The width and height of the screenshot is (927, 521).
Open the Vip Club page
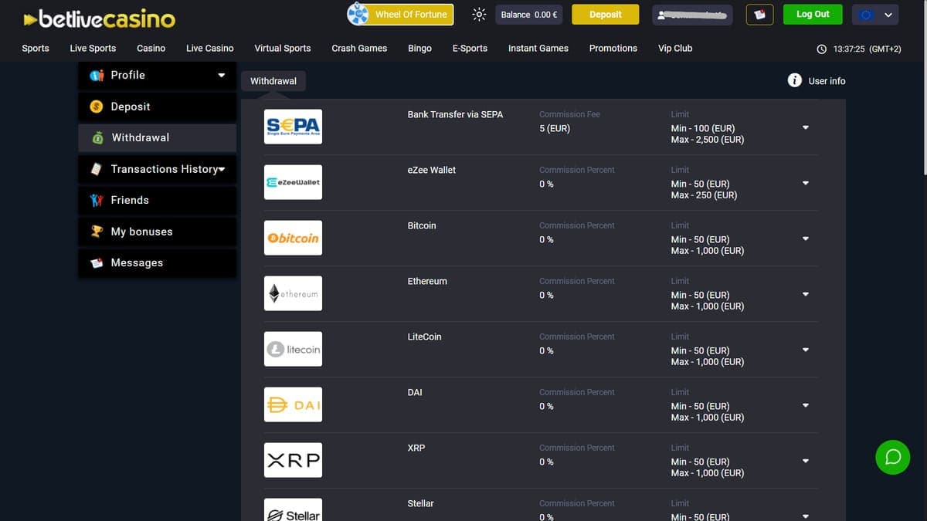[x=675, y=48]
